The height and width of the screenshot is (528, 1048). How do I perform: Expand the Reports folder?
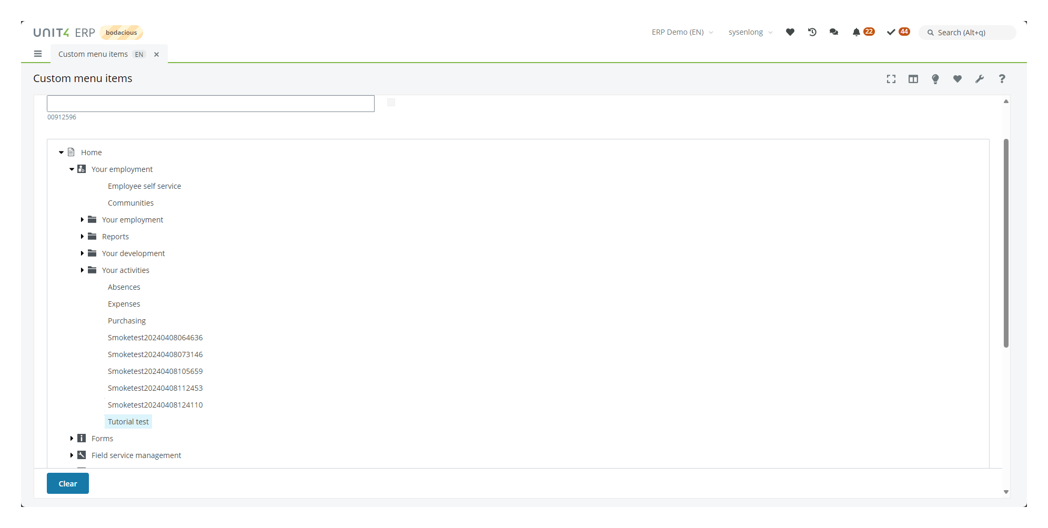click(x=82, y=237)
